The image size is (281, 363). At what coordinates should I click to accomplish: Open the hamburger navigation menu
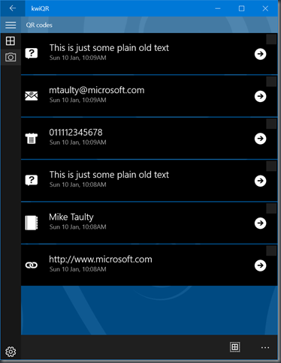click(x=11, y=25)
